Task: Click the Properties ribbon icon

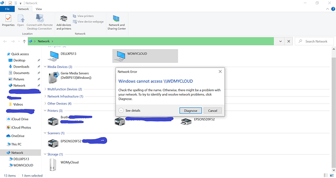Action: point(8,18)
